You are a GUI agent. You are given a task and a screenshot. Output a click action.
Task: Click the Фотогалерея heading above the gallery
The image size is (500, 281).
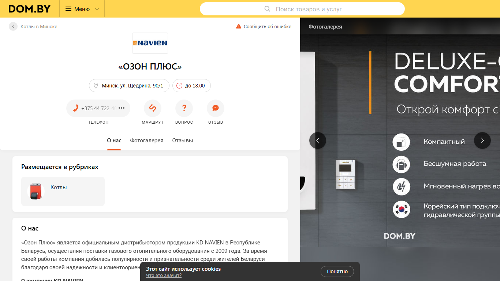click(x=325, y=27)
